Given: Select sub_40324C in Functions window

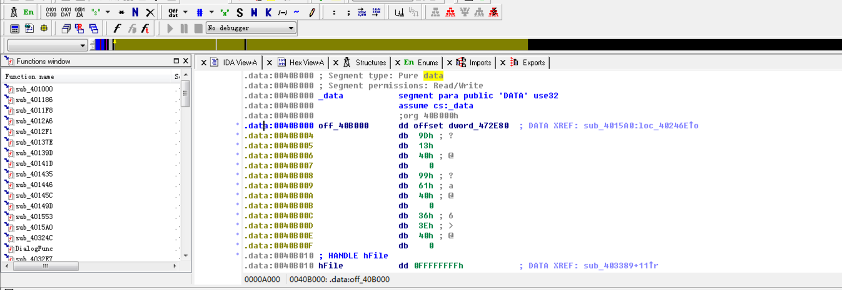Looking at the screenshot, I should click(x=34, y=238).
